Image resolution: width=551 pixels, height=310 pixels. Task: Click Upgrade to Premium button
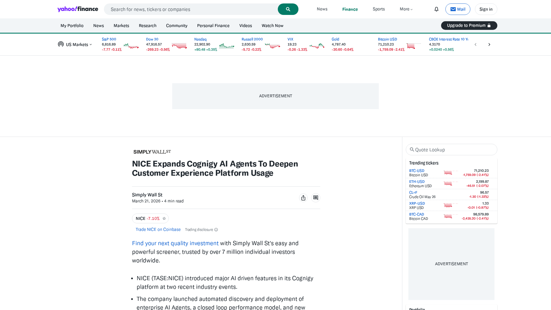tap(469, 26)
